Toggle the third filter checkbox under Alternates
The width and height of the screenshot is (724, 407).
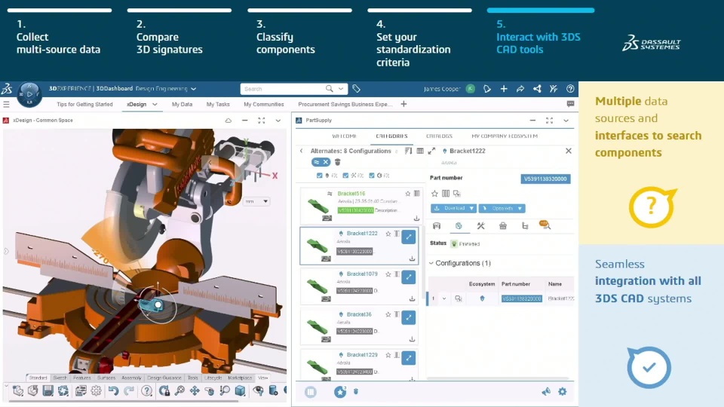pos(372,176)
